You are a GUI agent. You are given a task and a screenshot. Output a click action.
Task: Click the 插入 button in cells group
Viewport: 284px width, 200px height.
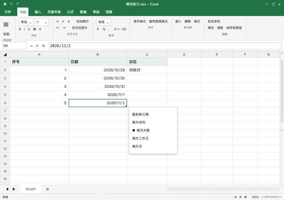click(x=178, y=22)
